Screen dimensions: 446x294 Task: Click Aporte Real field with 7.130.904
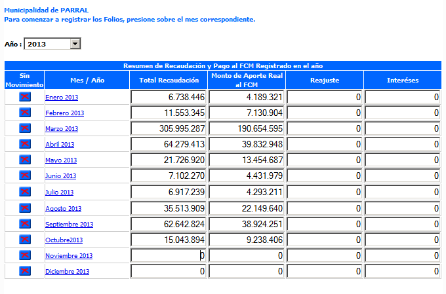[x=247, y=113]
